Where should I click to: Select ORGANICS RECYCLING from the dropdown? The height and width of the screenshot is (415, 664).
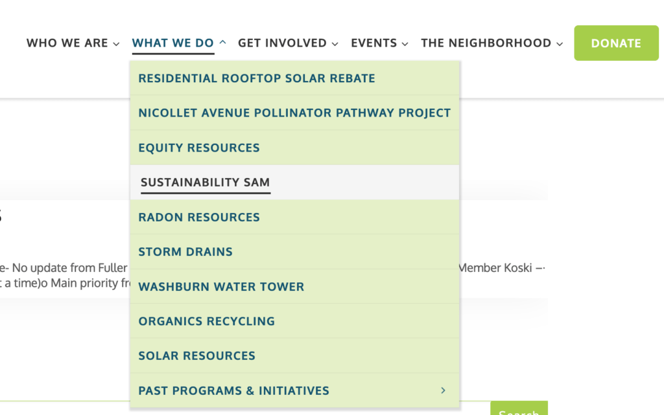206,321
